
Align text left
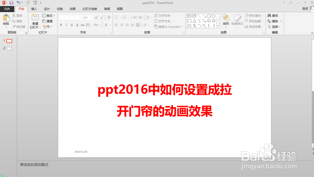116,25
